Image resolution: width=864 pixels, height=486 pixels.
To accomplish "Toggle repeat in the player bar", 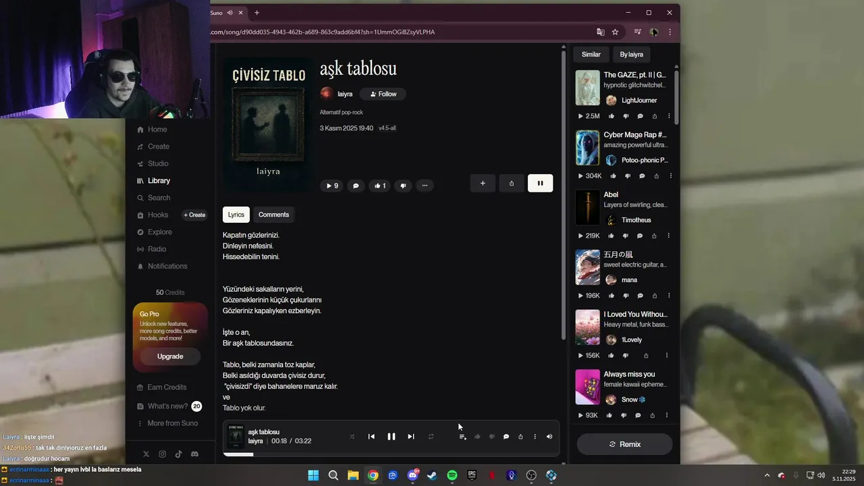I will click(431, 437).
